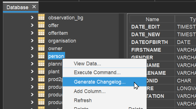Click the tree panel vertical scrollbar
This screenshot has width=196, height=109.
tap(121, 61)
